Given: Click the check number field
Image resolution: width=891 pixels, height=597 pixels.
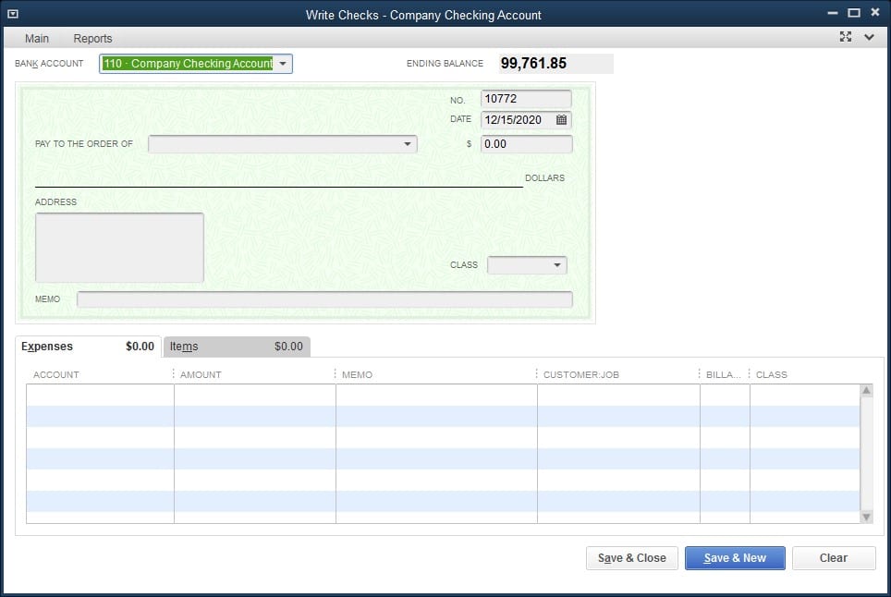Looking at the screenshot, I should click(525, 99).
